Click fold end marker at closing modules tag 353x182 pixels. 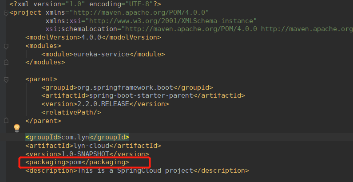pos(6,63)
